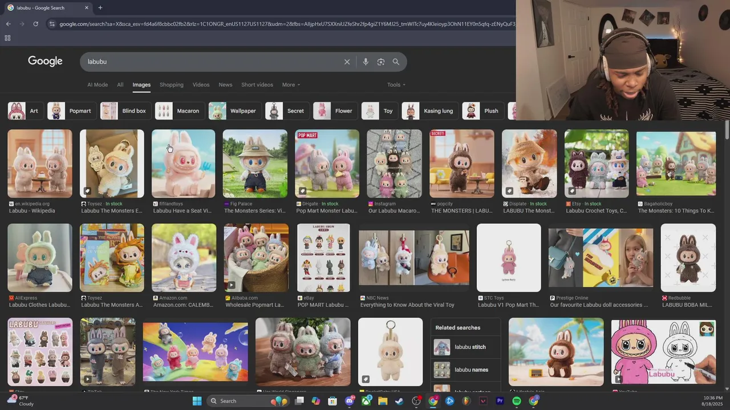Open Xbox app from the taskbar
The height and width of the screenshot is (410, 730).
click(x=366, y=401)
